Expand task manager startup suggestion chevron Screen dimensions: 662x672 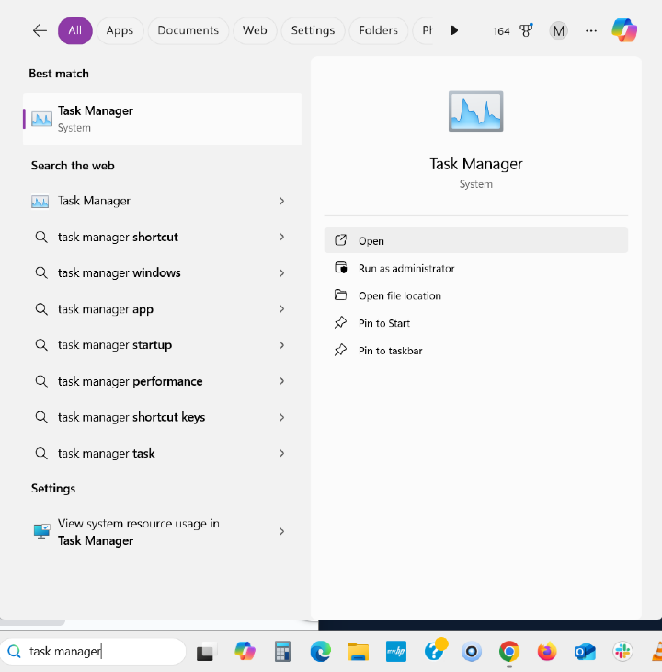coord(281,345)
